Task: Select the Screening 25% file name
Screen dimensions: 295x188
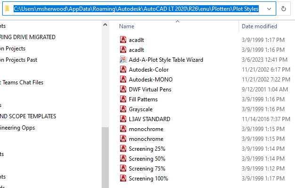Action: pos(147,149)
